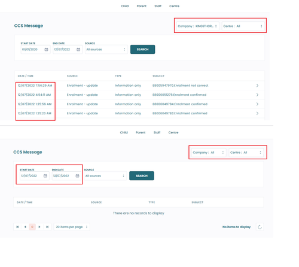Image resolution: width=299 pixels, height=267 pixels.
Task: Open arrow for 1:25:23 AM message row
Action: pyautogui.click(x=257, y=113)
